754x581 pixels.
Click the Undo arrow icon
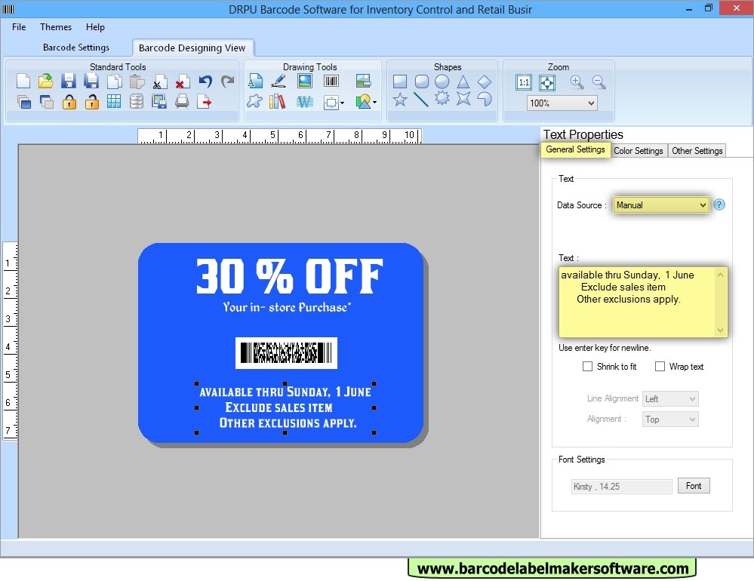tap(205, 81)
